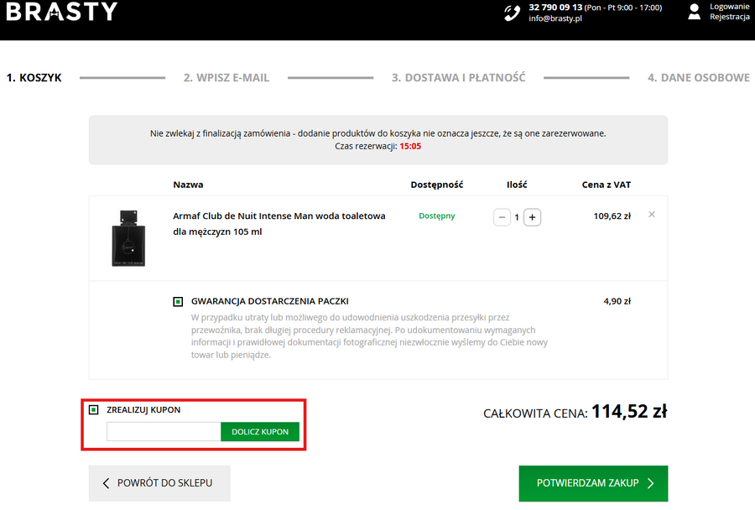
Task: Remove the Armaf product from cart
Action: pyautogui.click(x=652, y=215)
